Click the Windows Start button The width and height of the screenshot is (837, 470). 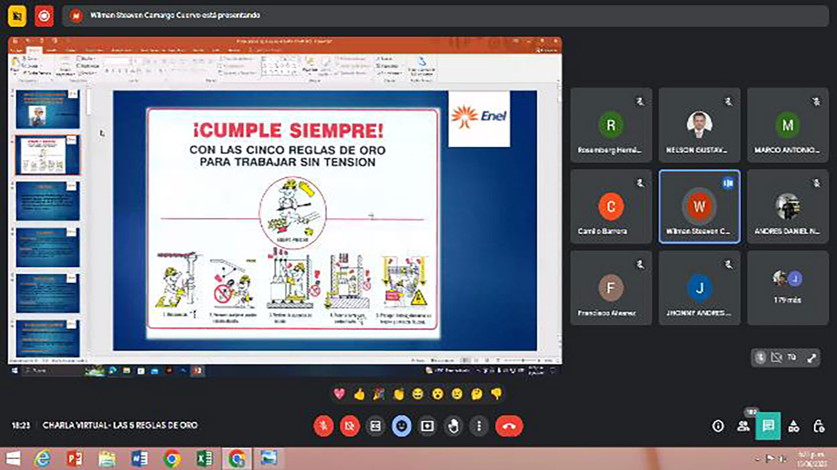[13, 458]
